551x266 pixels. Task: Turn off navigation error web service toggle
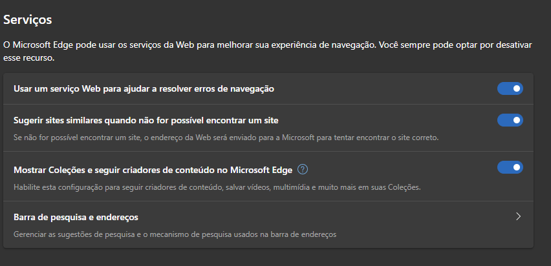pos(510,88)
